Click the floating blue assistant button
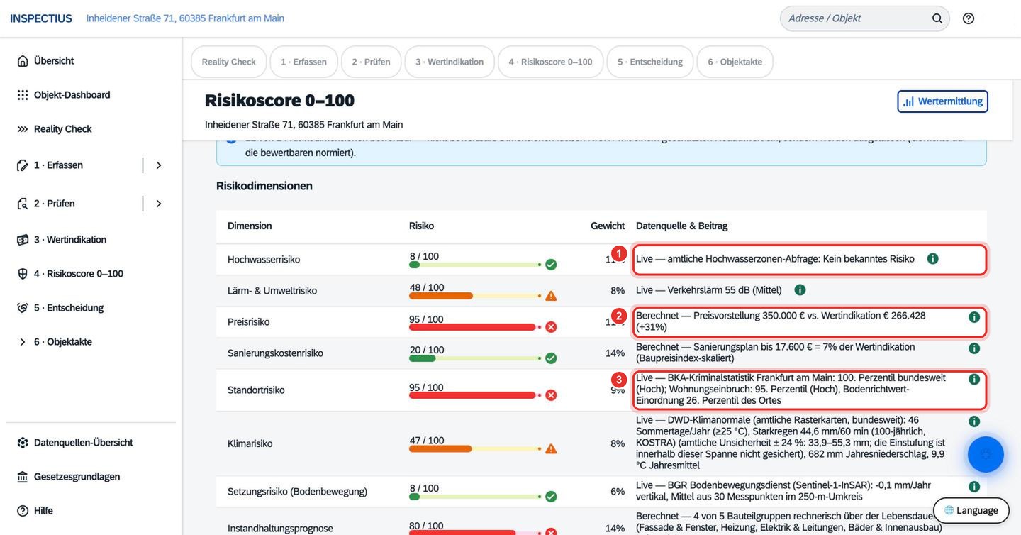The image size is (1021, 535). pyautogui.click(x=986, y=454)
